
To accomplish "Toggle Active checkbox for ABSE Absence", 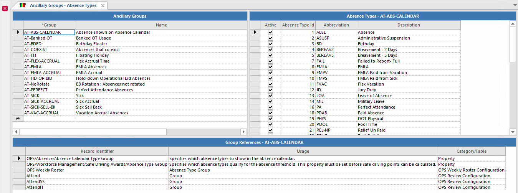I will 271,32.
